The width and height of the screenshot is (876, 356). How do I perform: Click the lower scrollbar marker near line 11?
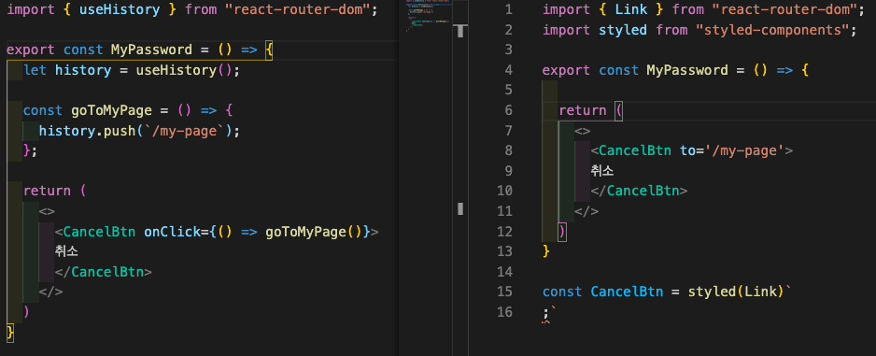(x=460, y=208)
